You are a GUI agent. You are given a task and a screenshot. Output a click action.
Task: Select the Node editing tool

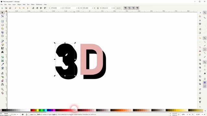2,16
